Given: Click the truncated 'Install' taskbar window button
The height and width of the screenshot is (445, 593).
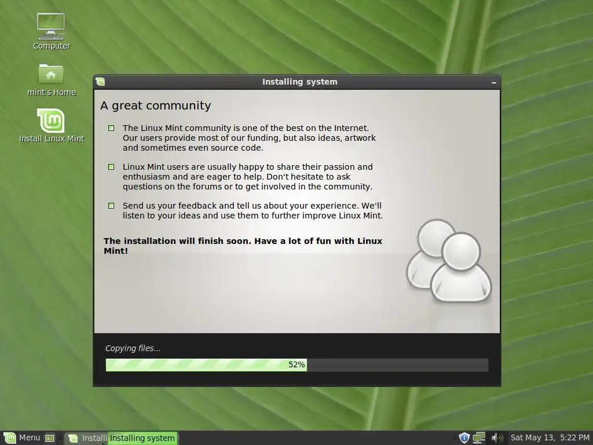Looking at the screenshot, I should point(87,438).
